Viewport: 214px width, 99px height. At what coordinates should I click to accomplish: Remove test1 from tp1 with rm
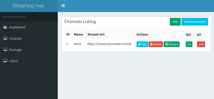(x=189, y=44)
